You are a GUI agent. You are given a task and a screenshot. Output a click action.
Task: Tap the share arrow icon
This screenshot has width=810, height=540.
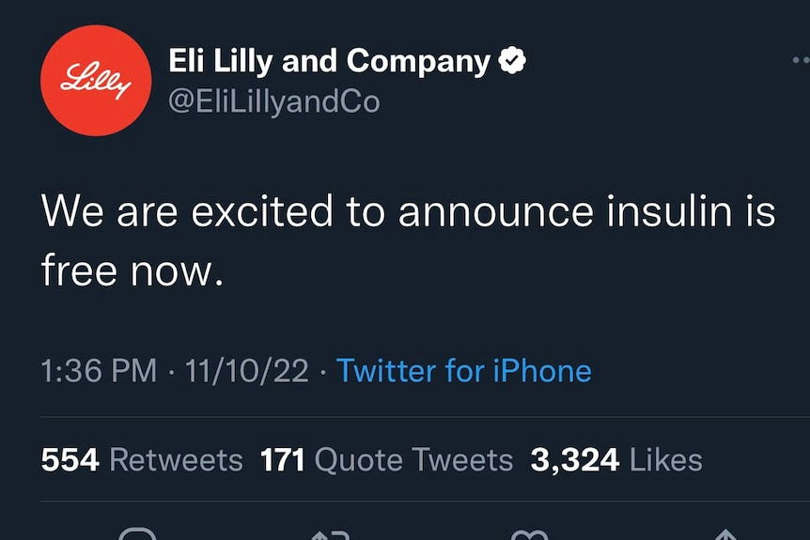pyautogui.click(x=725, y=535)
